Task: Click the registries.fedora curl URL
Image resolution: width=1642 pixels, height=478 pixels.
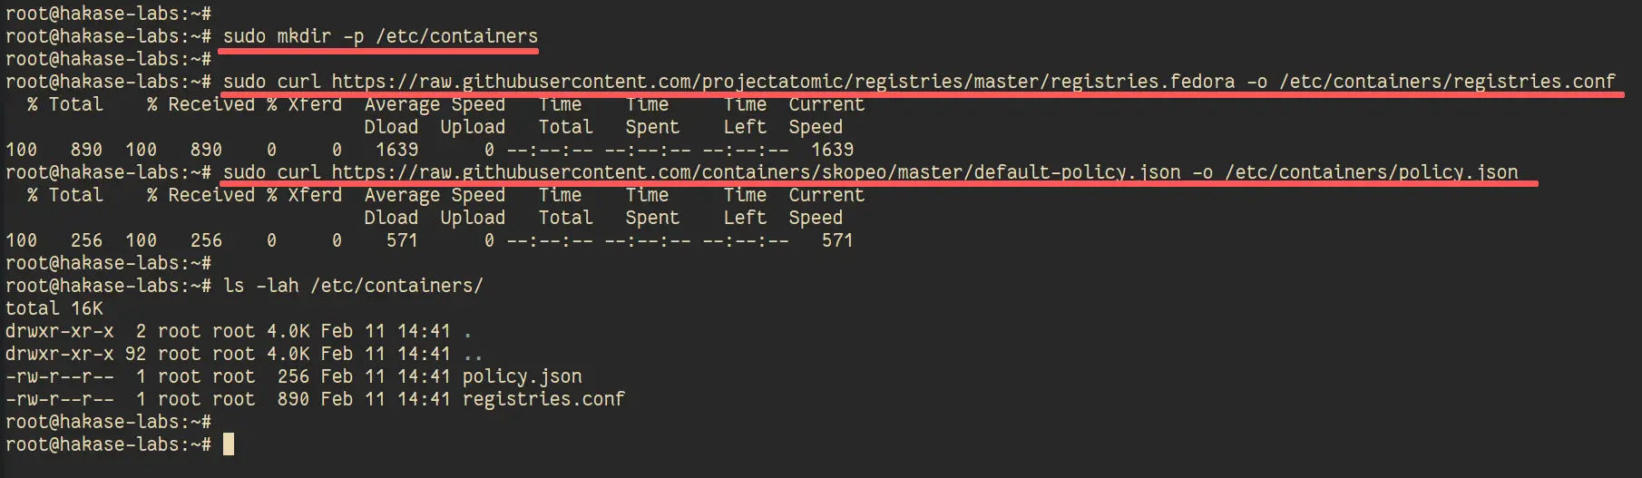Action: point(783,82)
